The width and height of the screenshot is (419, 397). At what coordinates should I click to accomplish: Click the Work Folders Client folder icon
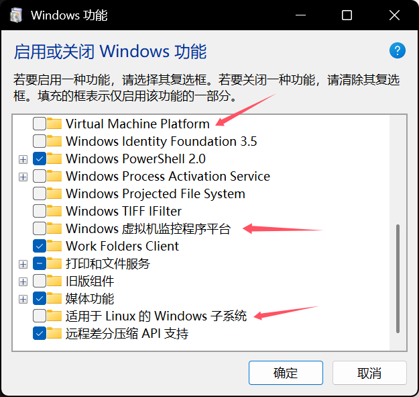click(54, 246)
